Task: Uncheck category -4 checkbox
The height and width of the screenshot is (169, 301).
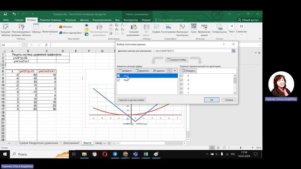Action: click(182, 80)
